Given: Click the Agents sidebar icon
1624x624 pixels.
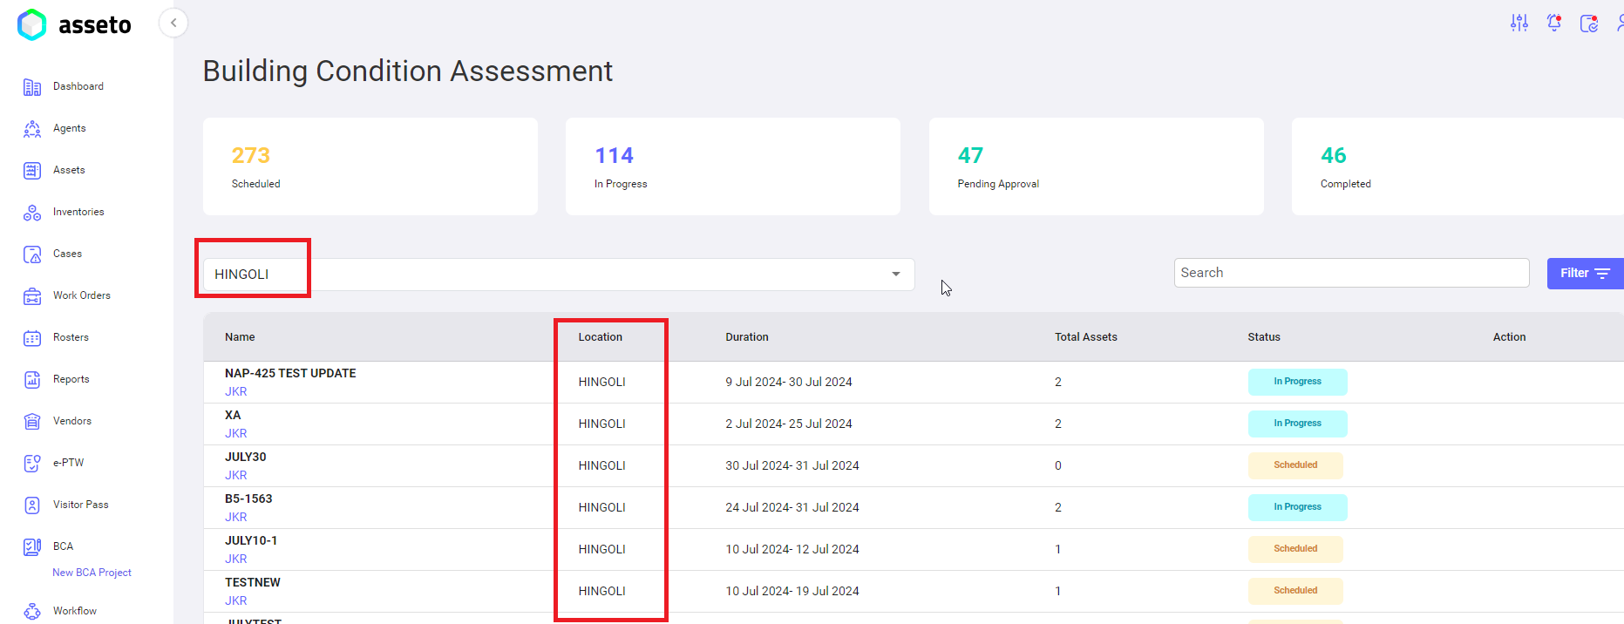Looking at the screenshot, I should point(32,129).
